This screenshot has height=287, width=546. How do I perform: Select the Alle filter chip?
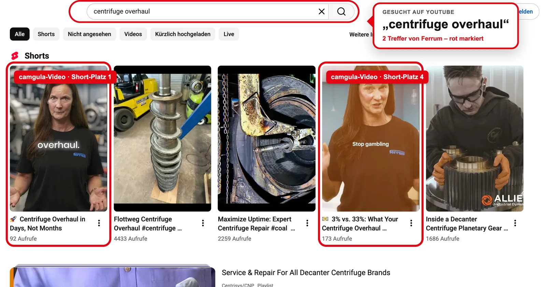coord(20,34)
